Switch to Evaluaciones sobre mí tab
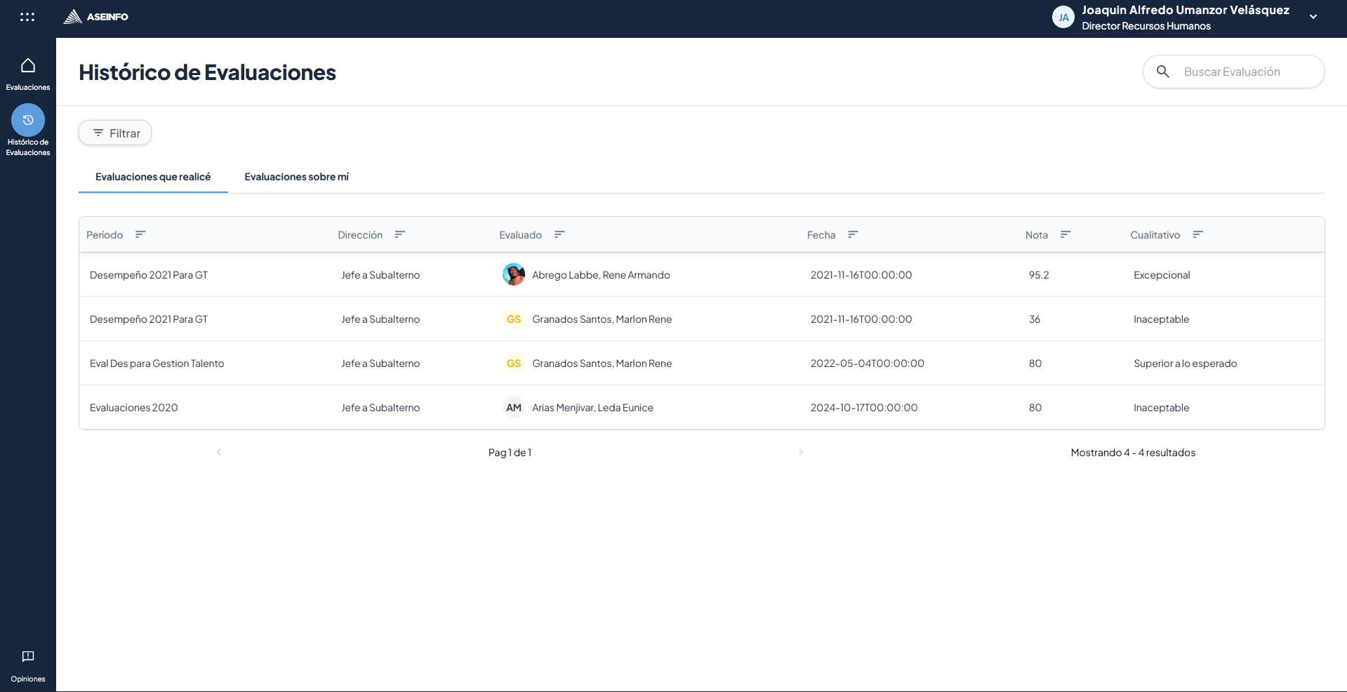This screenshot has height=692, width=1347. pyautogui.click(x=296, y=177)
